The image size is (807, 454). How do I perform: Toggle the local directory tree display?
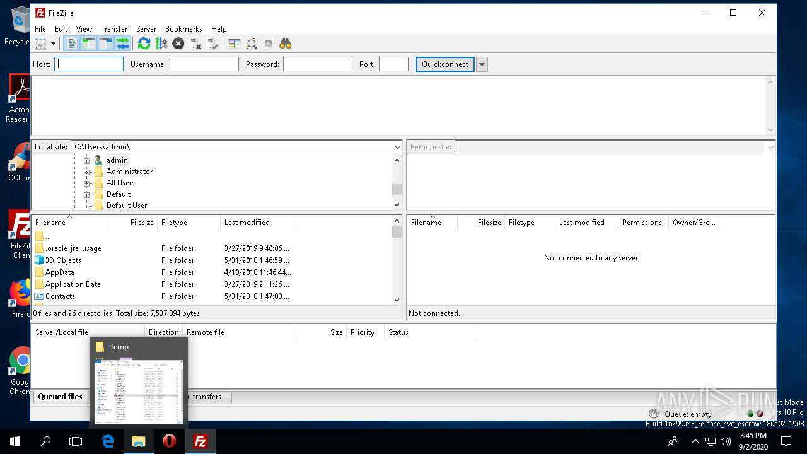[x=88, y=44]
